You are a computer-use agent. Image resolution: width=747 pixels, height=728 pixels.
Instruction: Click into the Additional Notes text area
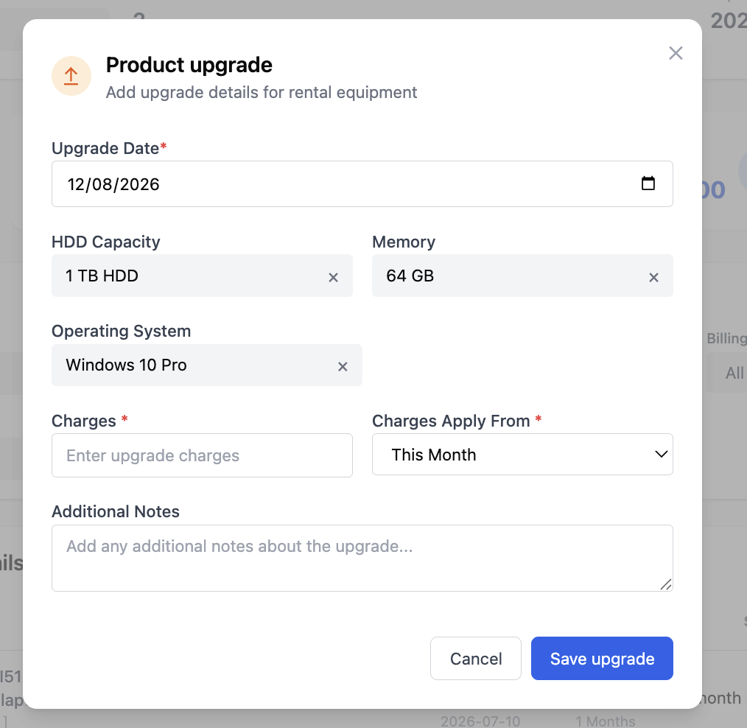click(362, 559)
